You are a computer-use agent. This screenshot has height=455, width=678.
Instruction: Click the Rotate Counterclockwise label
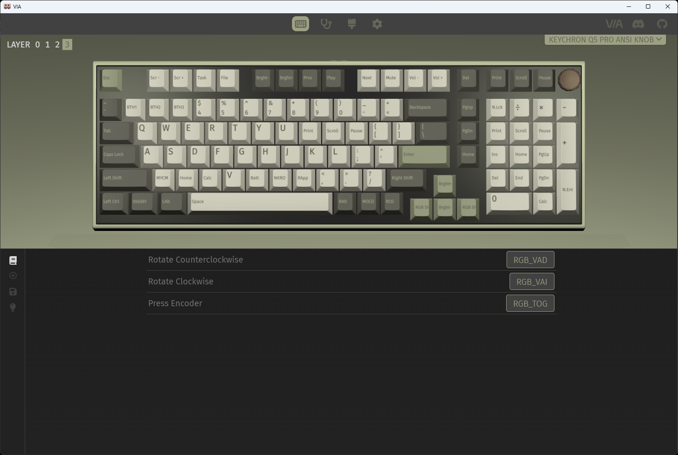pos(195,260)
